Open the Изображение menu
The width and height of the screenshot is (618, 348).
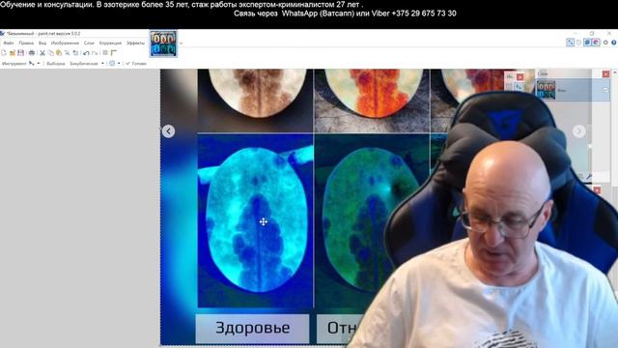[65, 43]
